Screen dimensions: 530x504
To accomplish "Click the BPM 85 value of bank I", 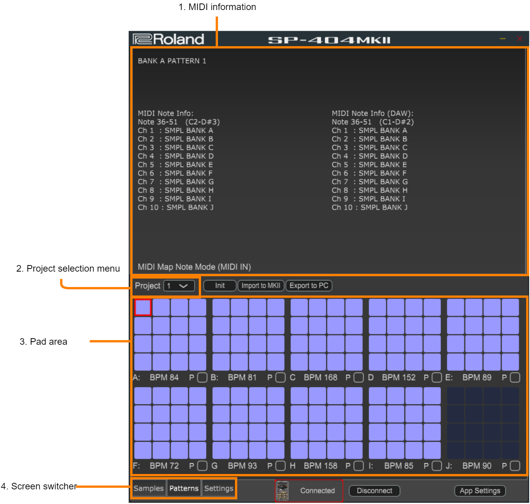I will coord(399,466).
